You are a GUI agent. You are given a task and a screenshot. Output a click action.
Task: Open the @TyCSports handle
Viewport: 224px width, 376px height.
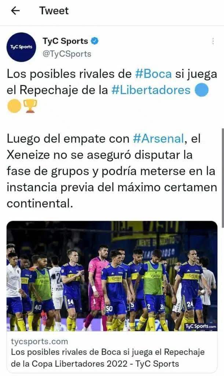click(67, 54)
